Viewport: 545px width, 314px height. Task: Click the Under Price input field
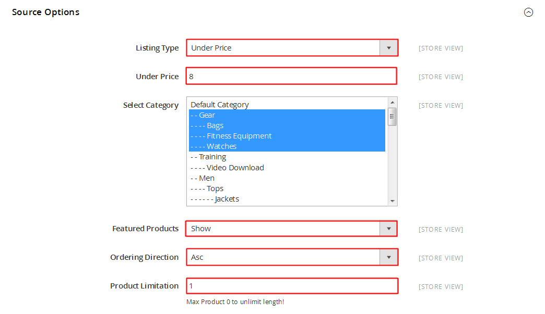[x=291, y=76]
